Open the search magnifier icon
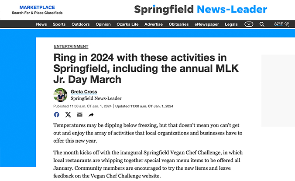 [x=262, y=24]
